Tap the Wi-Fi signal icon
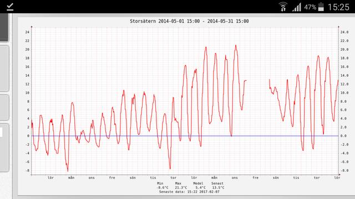 point(283,7)
